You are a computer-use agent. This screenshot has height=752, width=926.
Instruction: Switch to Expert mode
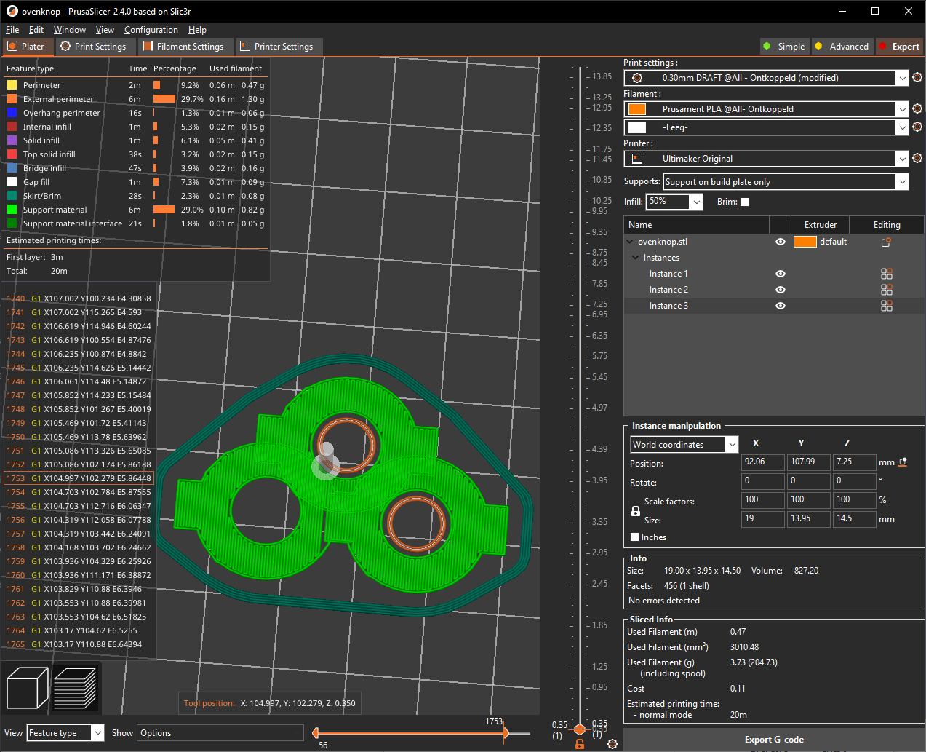tap(899, 47)
